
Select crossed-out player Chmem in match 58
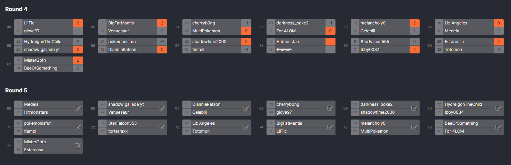pos(284,50)
